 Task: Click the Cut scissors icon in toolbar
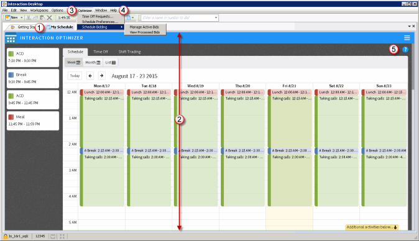click(x=29, y=17)
